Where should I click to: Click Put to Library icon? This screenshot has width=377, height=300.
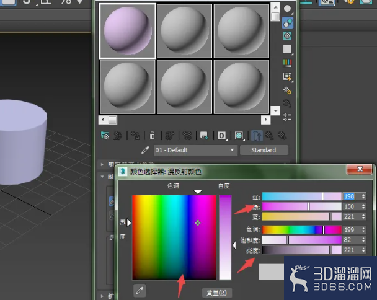click(x=204, y=136)
